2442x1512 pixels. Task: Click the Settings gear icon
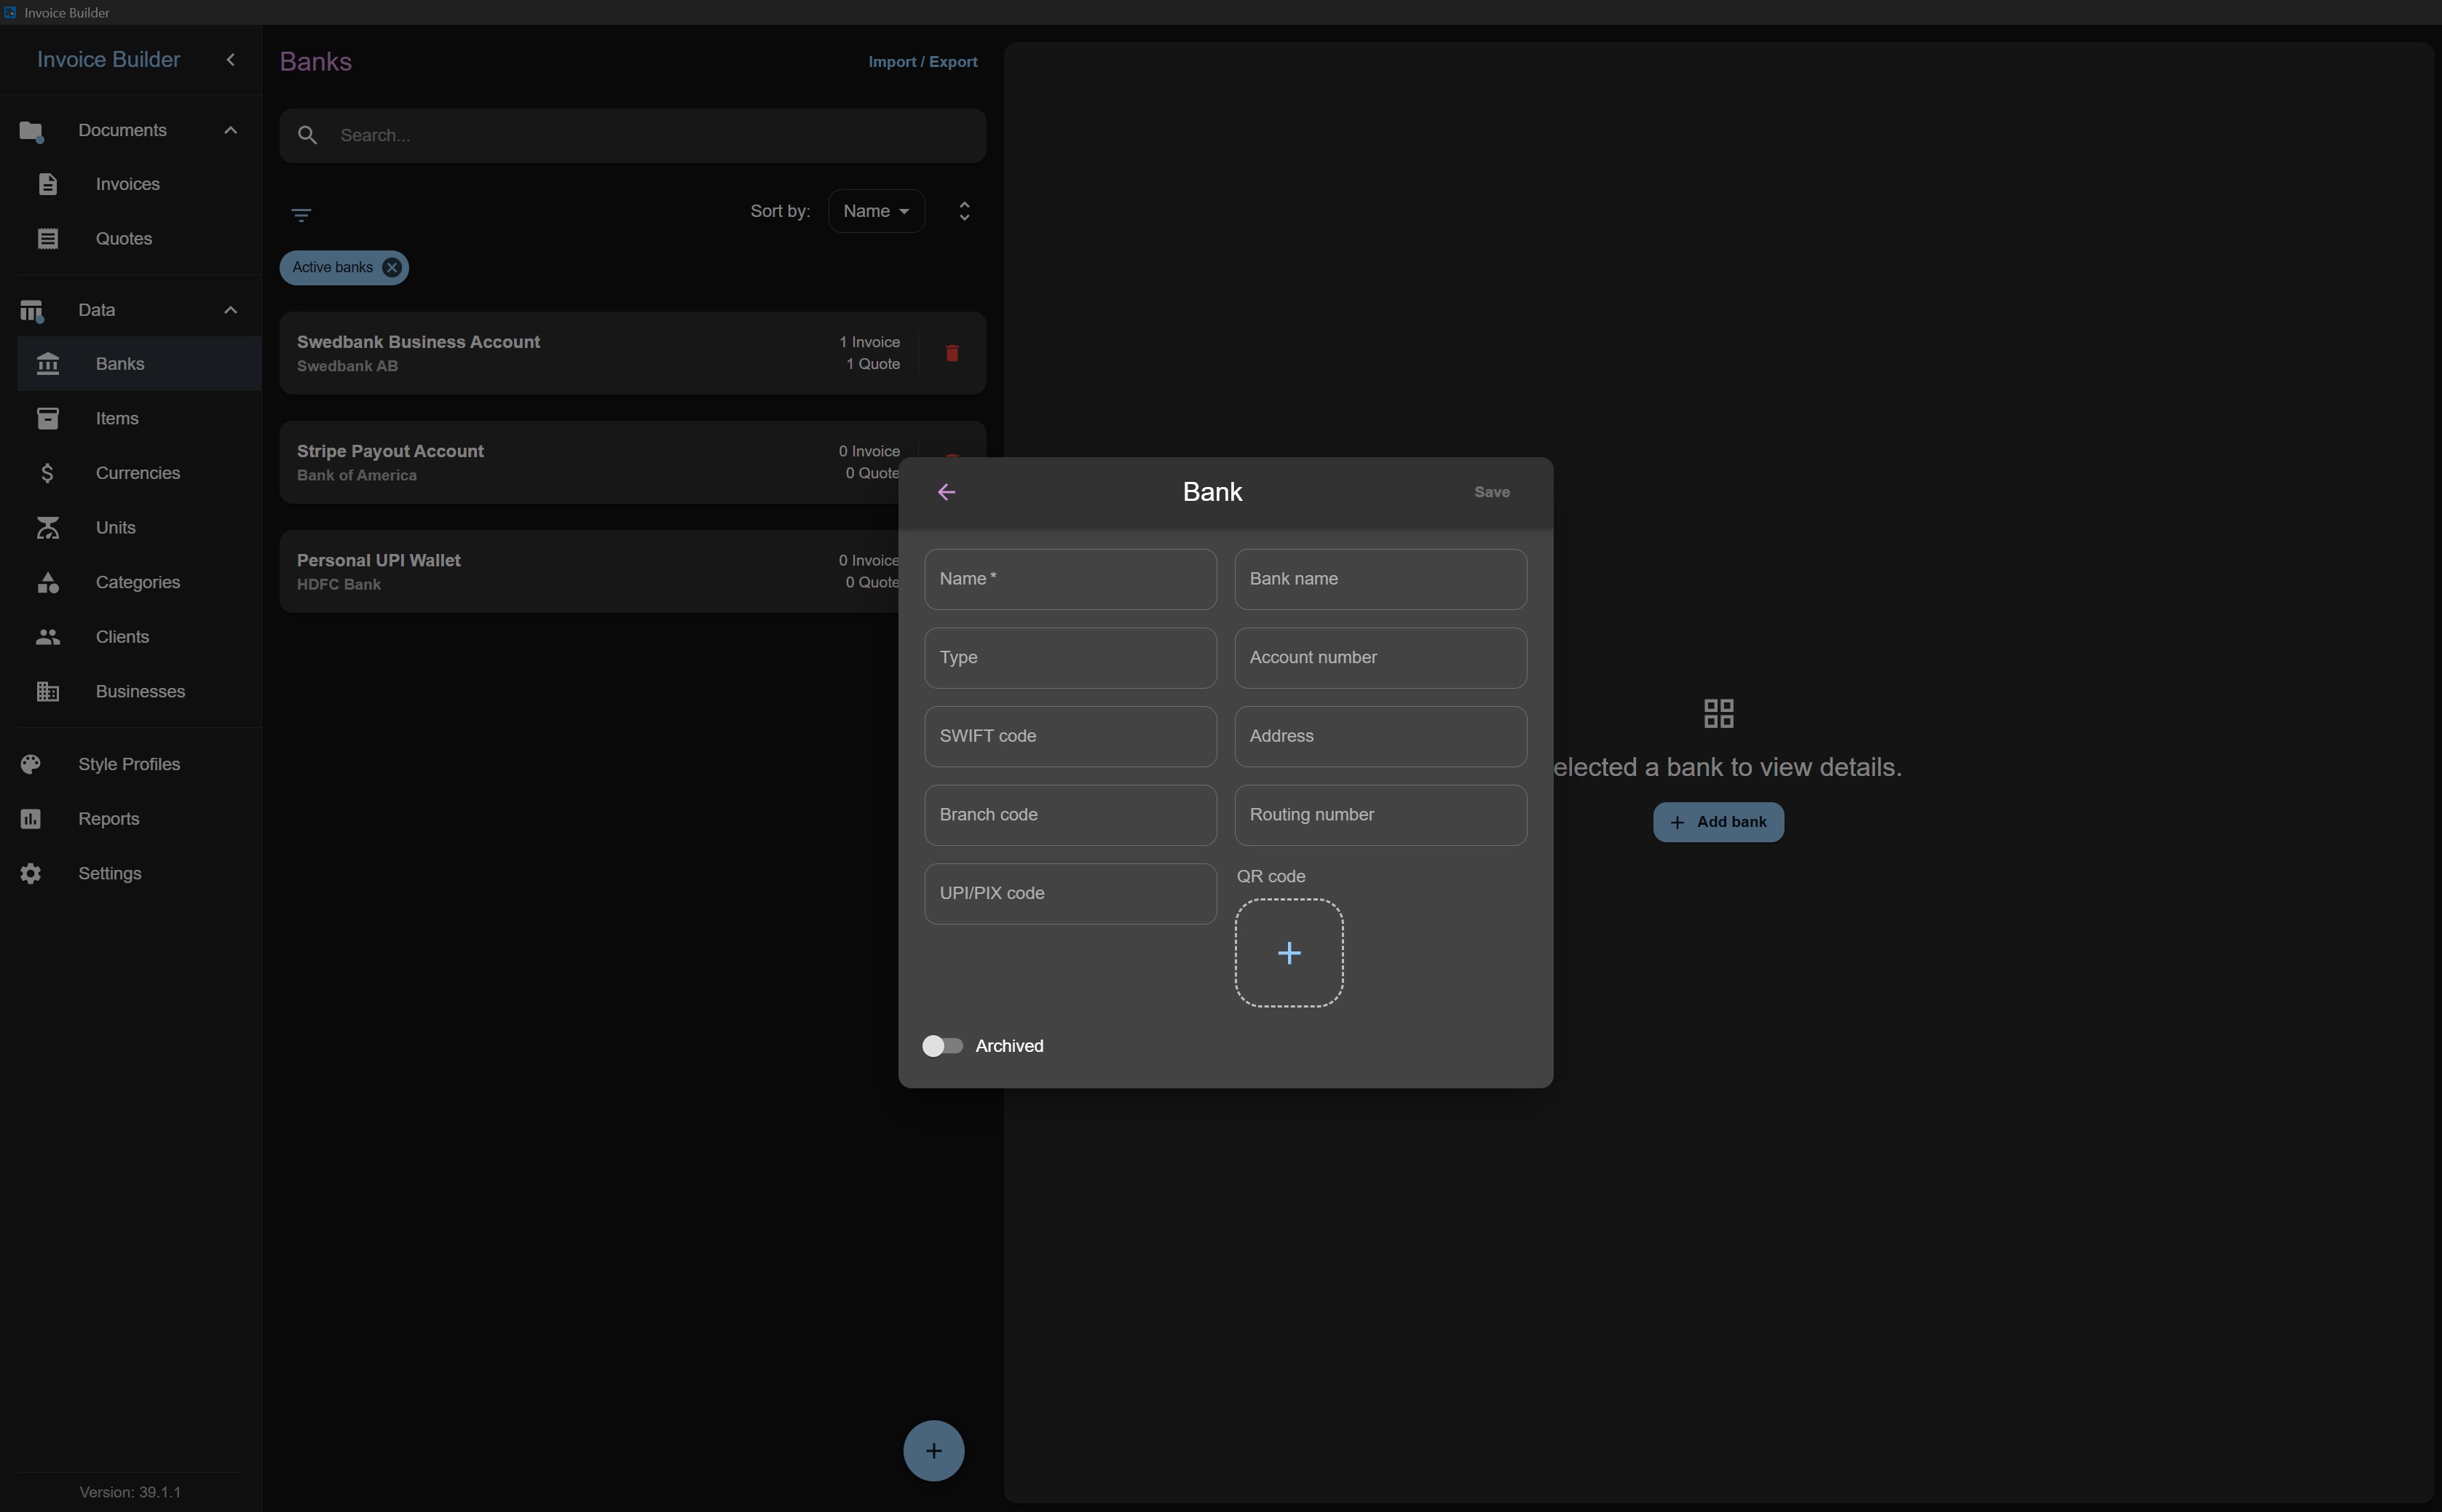tap(31, 874)
